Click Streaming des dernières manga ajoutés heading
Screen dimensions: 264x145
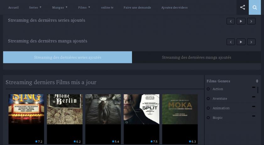click(x=47, y=41)
